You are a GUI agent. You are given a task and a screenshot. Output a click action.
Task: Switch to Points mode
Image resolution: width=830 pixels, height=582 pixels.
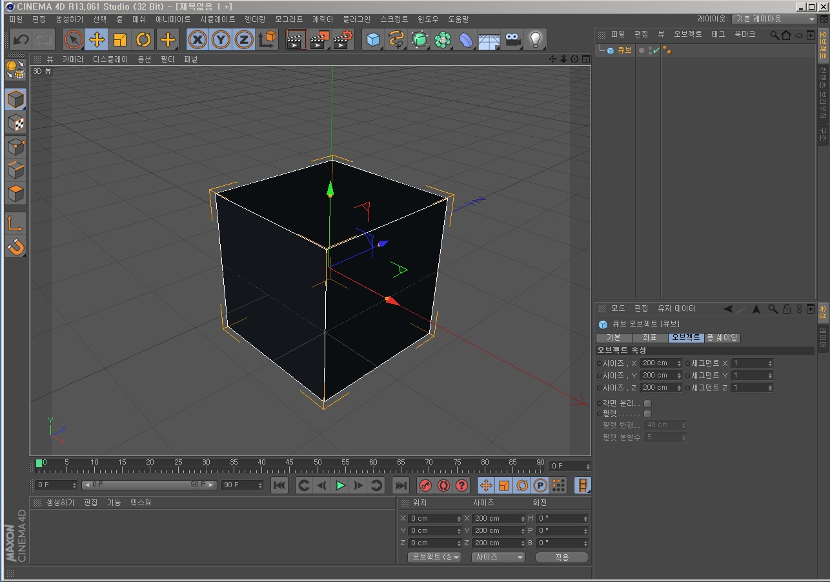[15, 146]
